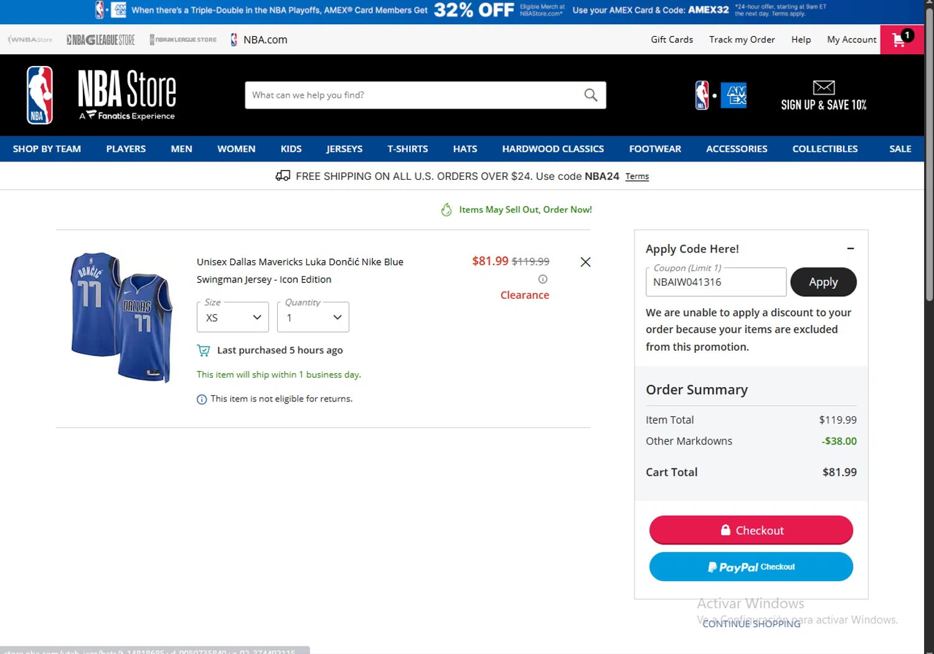Click the Help link
The height and width of the screenshot is (654, 934).
(x=801, y=40)
